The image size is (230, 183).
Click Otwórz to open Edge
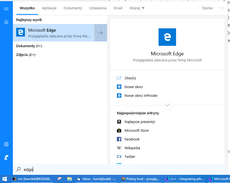coord(130,78)
